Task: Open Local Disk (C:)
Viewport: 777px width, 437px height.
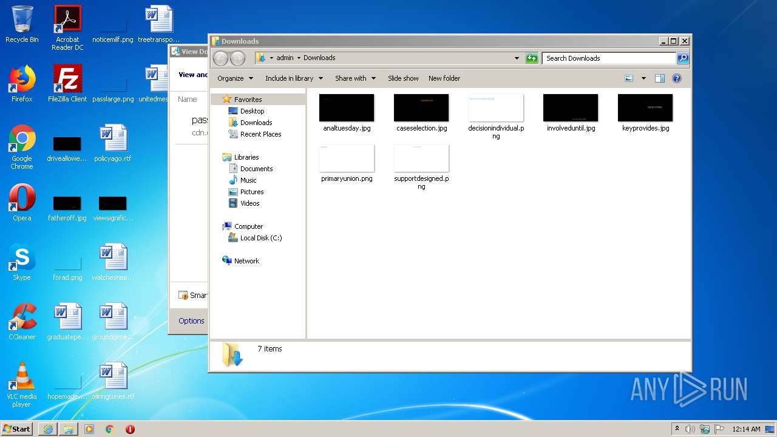Action: pos(255,238)
